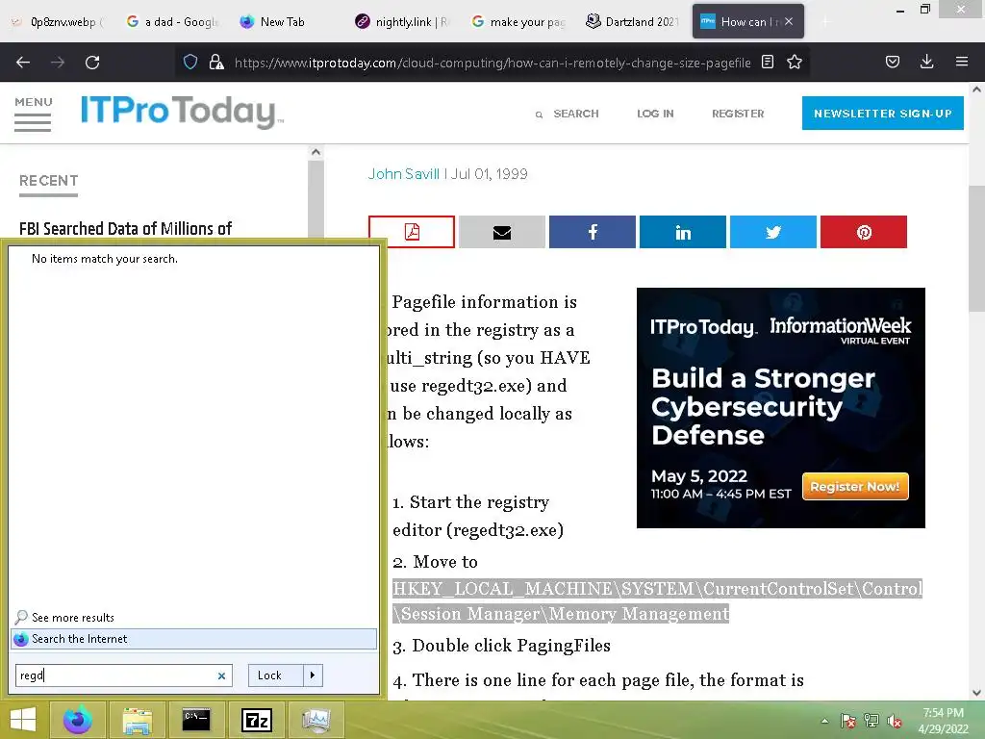This screenshot has width=985, height=739.
Task: View site security padlock info
Action: coord(216,62)
